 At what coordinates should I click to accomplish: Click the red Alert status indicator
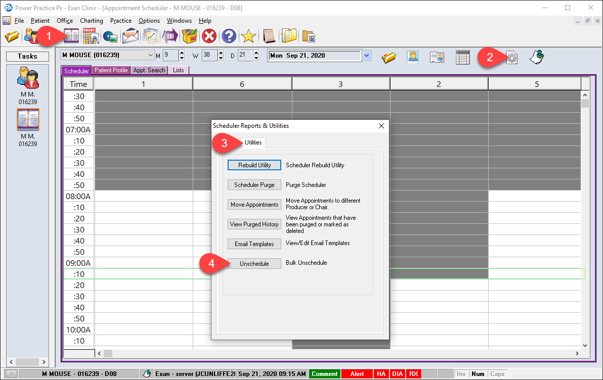point(357,374)
